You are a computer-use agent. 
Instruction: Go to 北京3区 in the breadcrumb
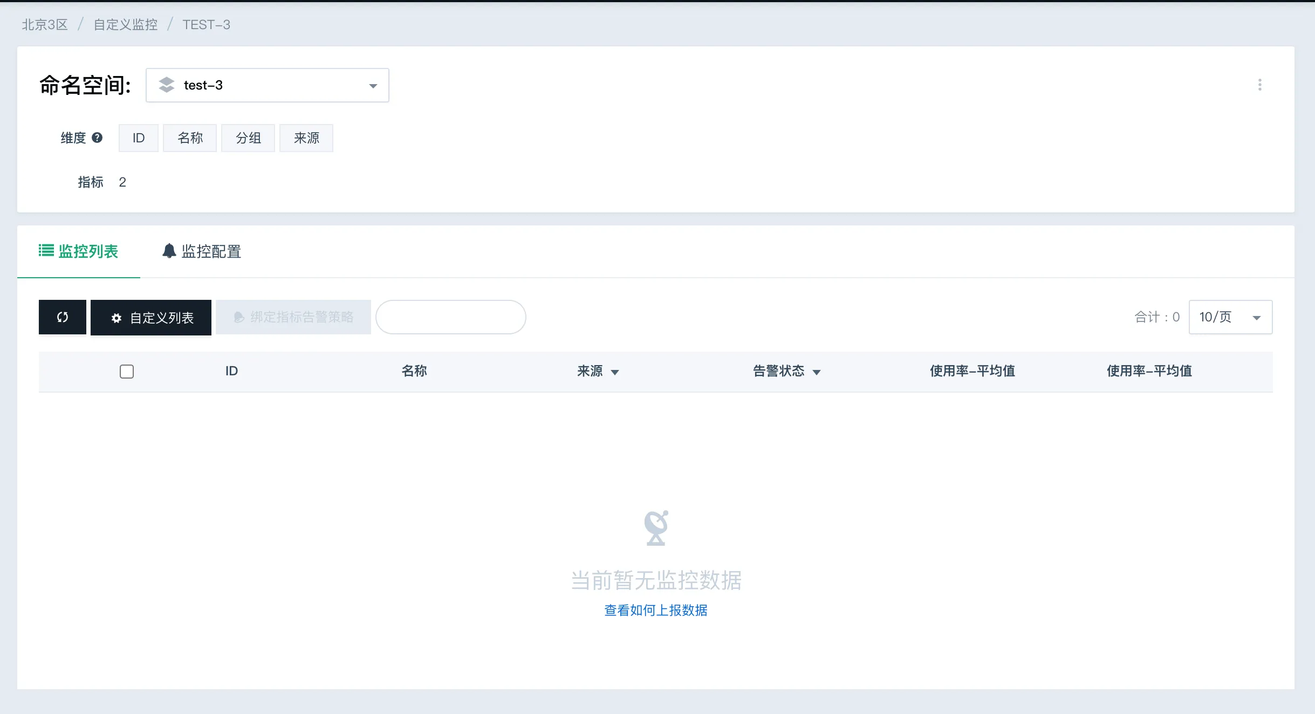coord(45,25)
